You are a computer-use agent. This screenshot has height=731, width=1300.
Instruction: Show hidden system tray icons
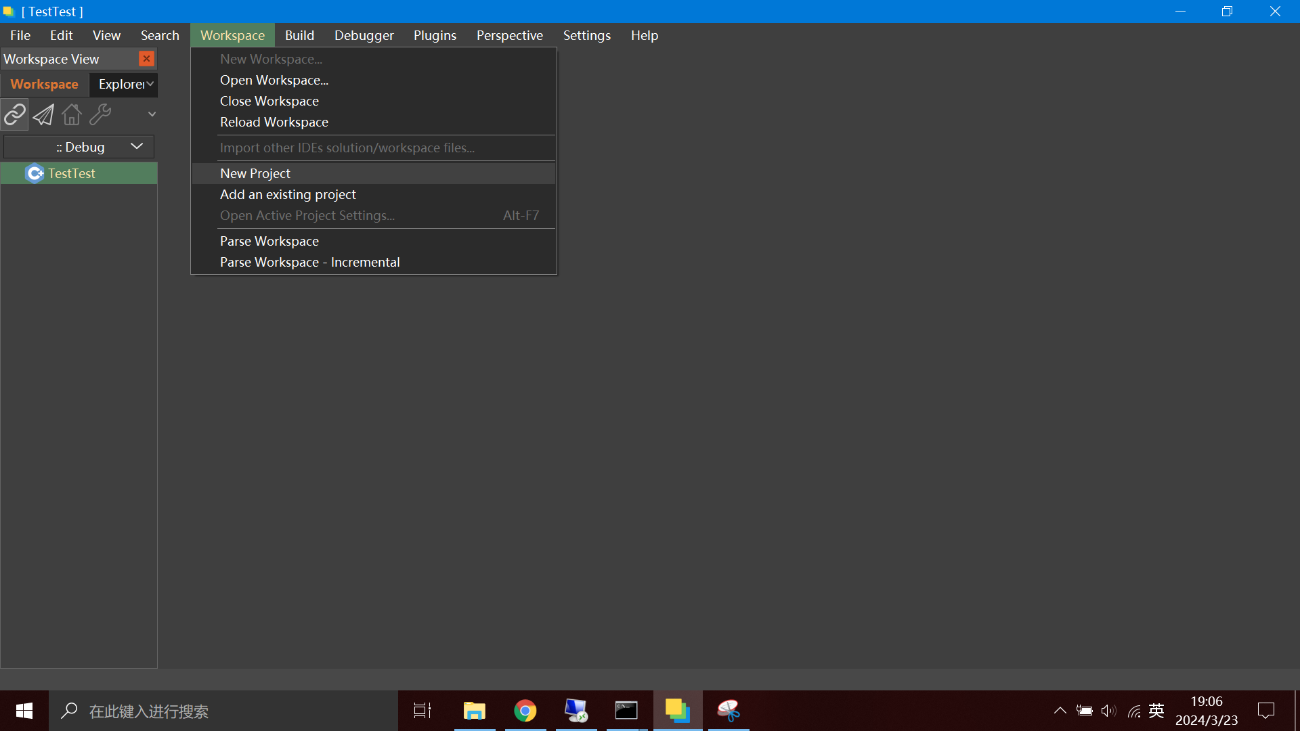point(1060,711)
